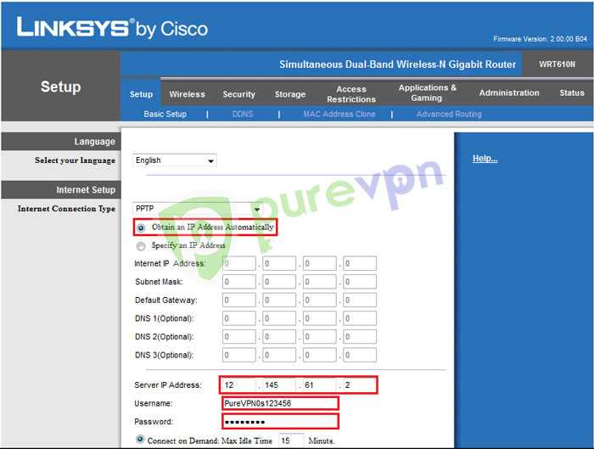594x449 pixels.
Task: Click the last DNS 2 octet field
Action: 360,336
